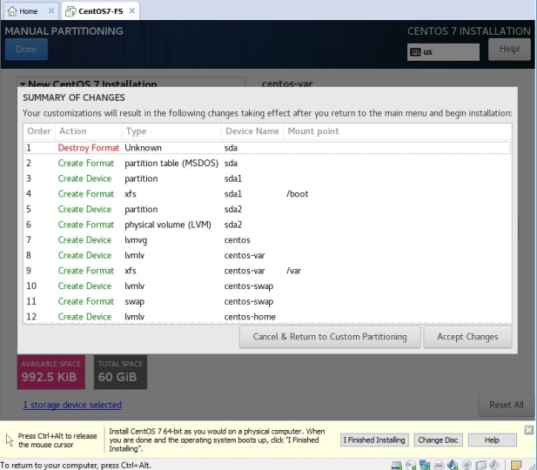Switch to the Home tab
The height and width of the screenshot is (470, 537).
click(28, 10)
